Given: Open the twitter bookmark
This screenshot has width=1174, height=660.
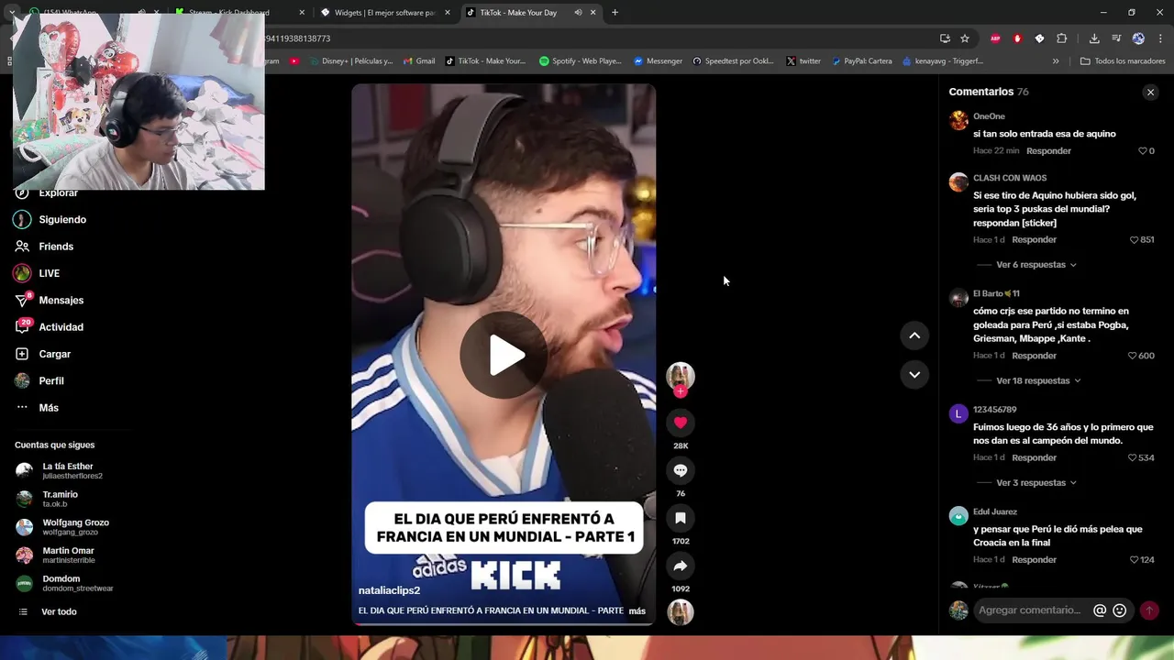Looking at the screenshot, I should click(x=803, y=61).
